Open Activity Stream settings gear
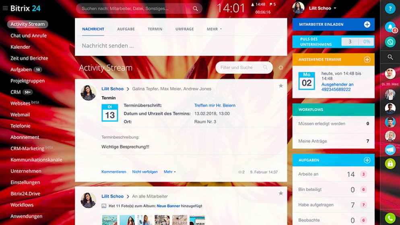The width and height of the screenshot is (400, 225). (281, 68)
